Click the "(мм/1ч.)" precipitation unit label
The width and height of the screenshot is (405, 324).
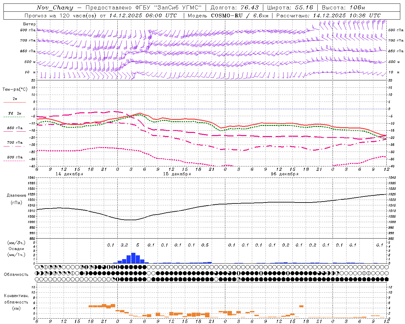click(16, 255)
